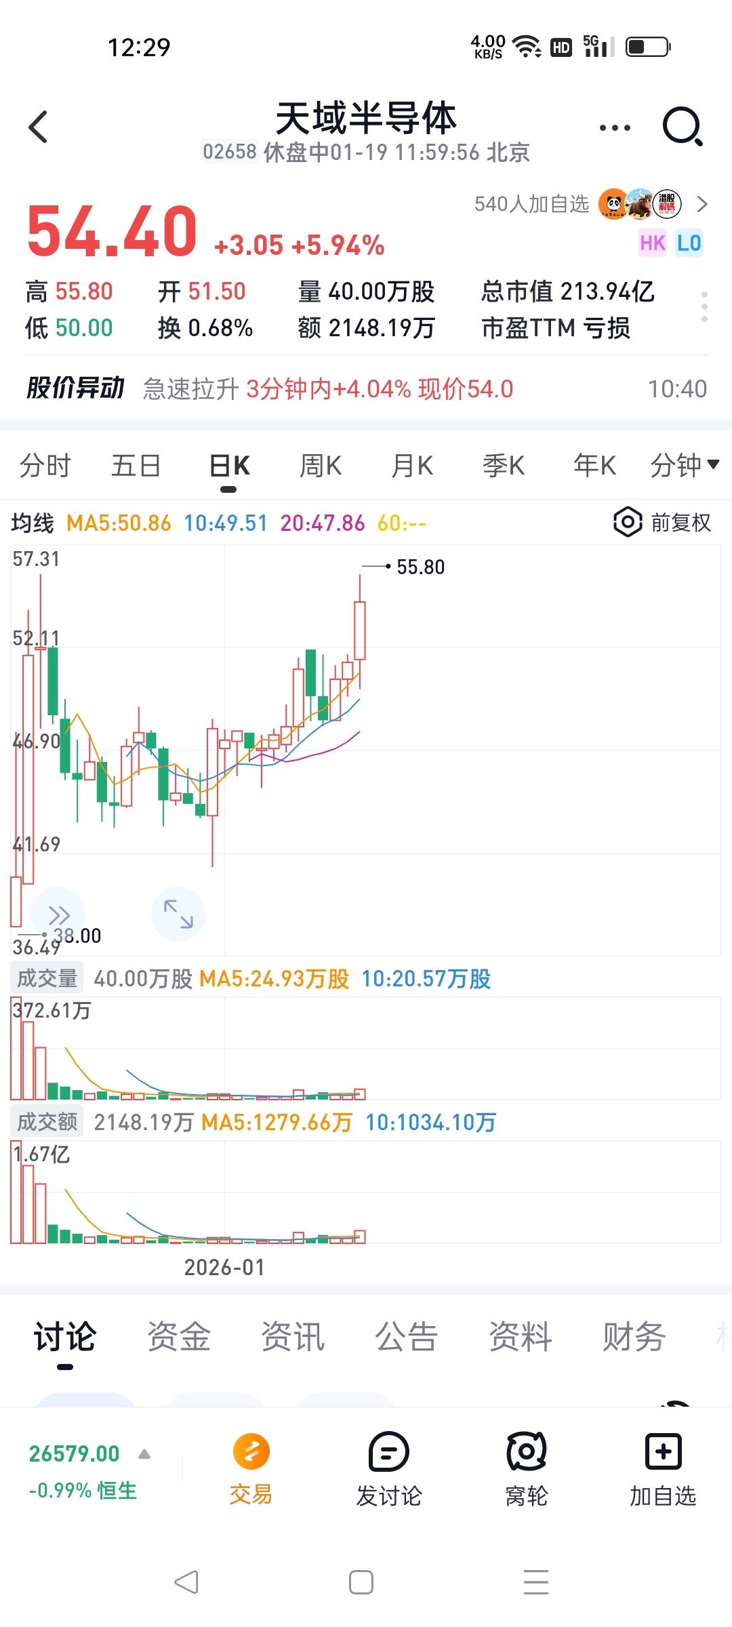
Task: Tap the 均线 indicator label
Action: [x=33, y=523]
